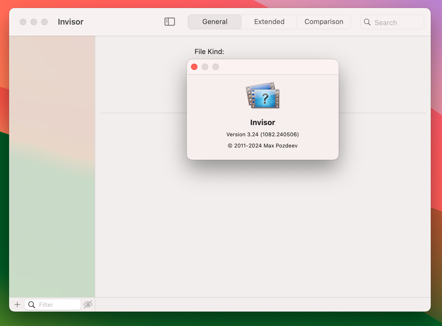Close the About Invisor dialog

pyautogui.click(x=194, y=67)
